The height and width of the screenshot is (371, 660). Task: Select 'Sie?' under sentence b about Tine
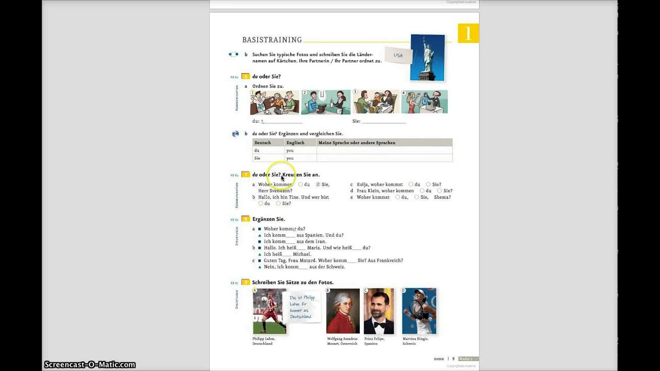tap(278, 204)
